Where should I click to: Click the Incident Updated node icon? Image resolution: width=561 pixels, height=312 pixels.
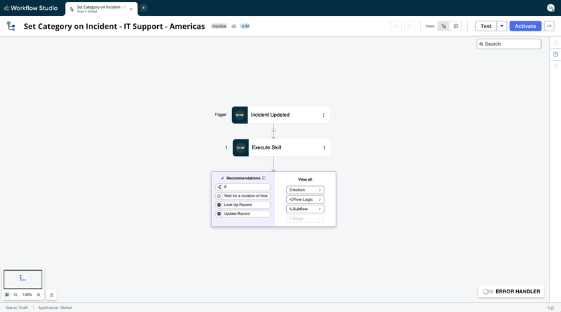click(240, 115)
